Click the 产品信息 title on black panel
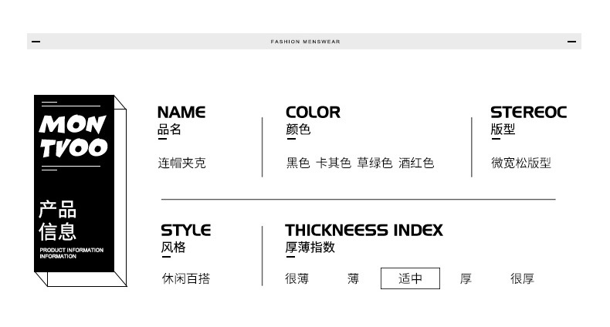The image size is (610, 327). tap(57, 221)
